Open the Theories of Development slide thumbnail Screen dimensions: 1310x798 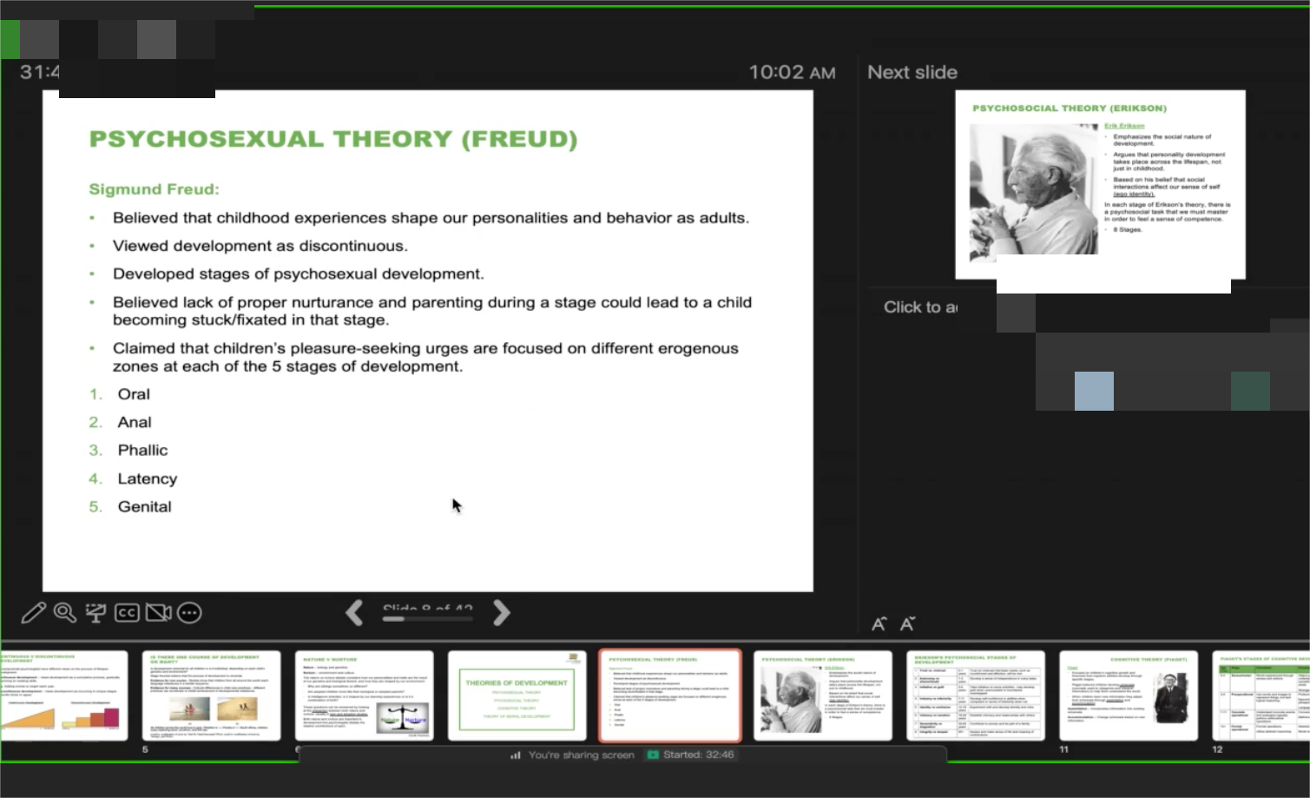(517, 696)
